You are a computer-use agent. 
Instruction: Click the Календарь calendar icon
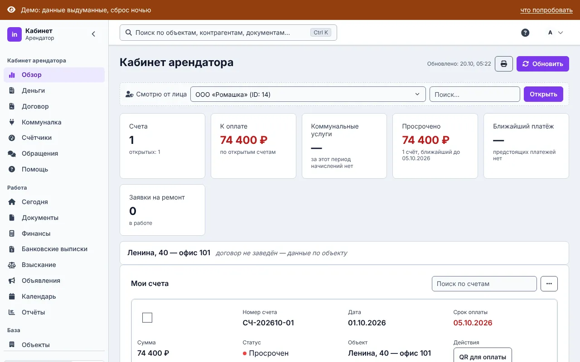point(12,296)
